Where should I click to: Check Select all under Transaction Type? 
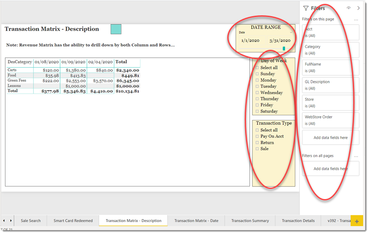pos(257,130)
